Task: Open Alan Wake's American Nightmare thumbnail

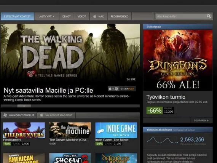Action: point(24,158)
